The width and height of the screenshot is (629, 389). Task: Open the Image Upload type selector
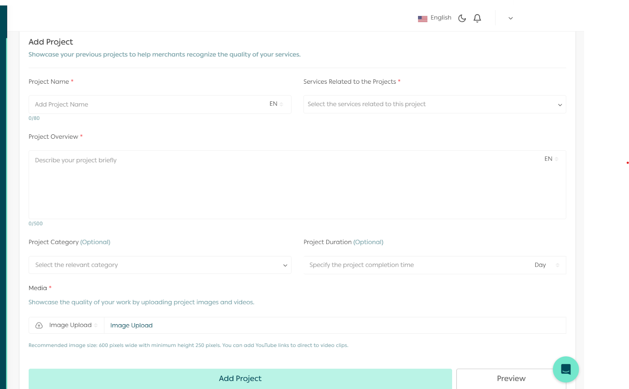pyautogui.click(x=73, y=325)
